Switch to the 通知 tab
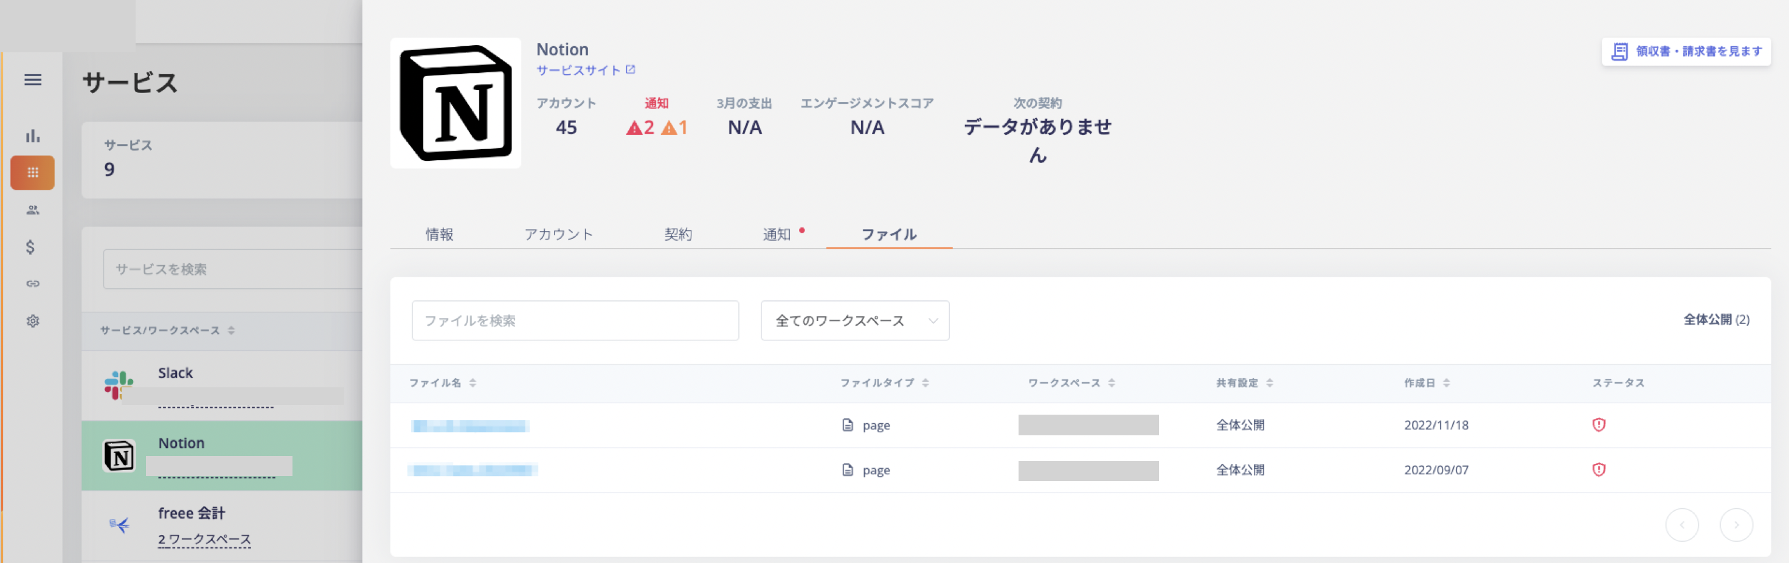Screen dimensions: 1789x563 [777, 234]
